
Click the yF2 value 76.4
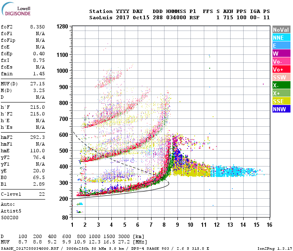pos(39,157)
